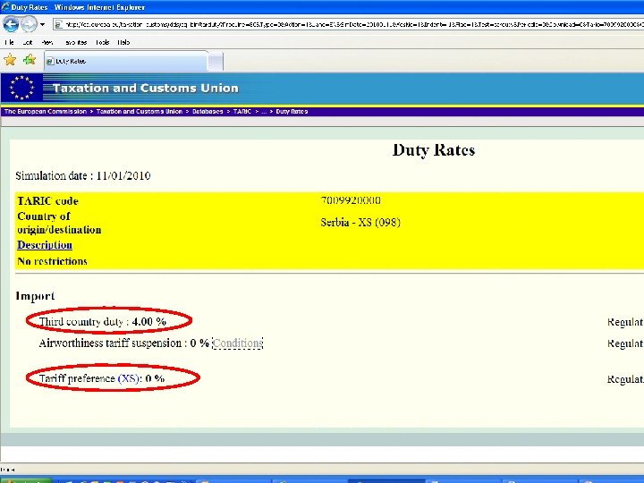Open the recent pages dropdown arrow
This screenshot has height=483, width=644.
pos(42,25)
